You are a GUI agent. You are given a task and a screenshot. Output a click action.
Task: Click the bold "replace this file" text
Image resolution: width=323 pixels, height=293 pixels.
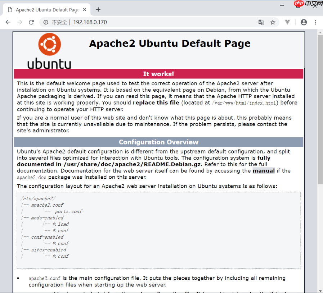[x=156, y=102]
